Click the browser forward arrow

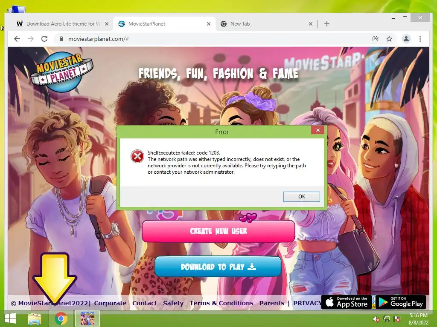coord(31,39)
